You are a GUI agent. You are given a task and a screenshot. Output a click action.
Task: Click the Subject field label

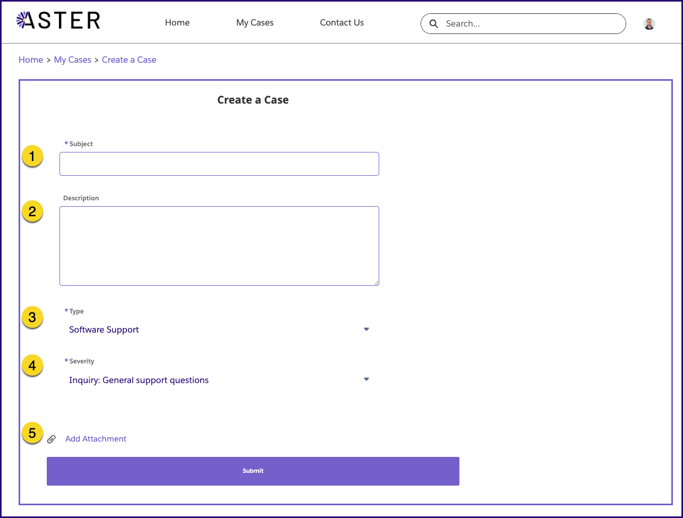[x=81, y=144]
